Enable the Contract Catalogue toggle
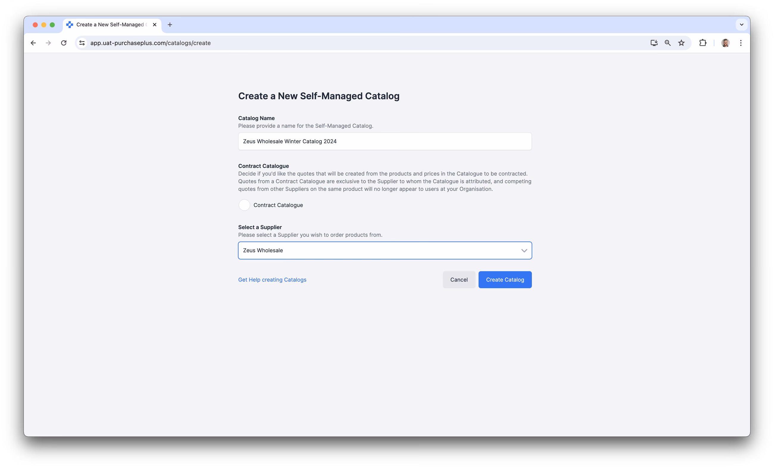 244,205
